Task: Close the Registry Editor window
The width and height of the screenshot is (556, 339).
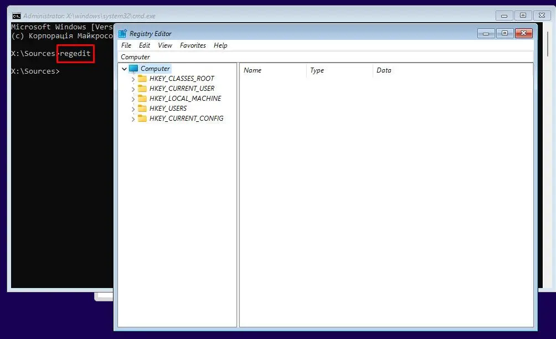Action: point(523,33)
